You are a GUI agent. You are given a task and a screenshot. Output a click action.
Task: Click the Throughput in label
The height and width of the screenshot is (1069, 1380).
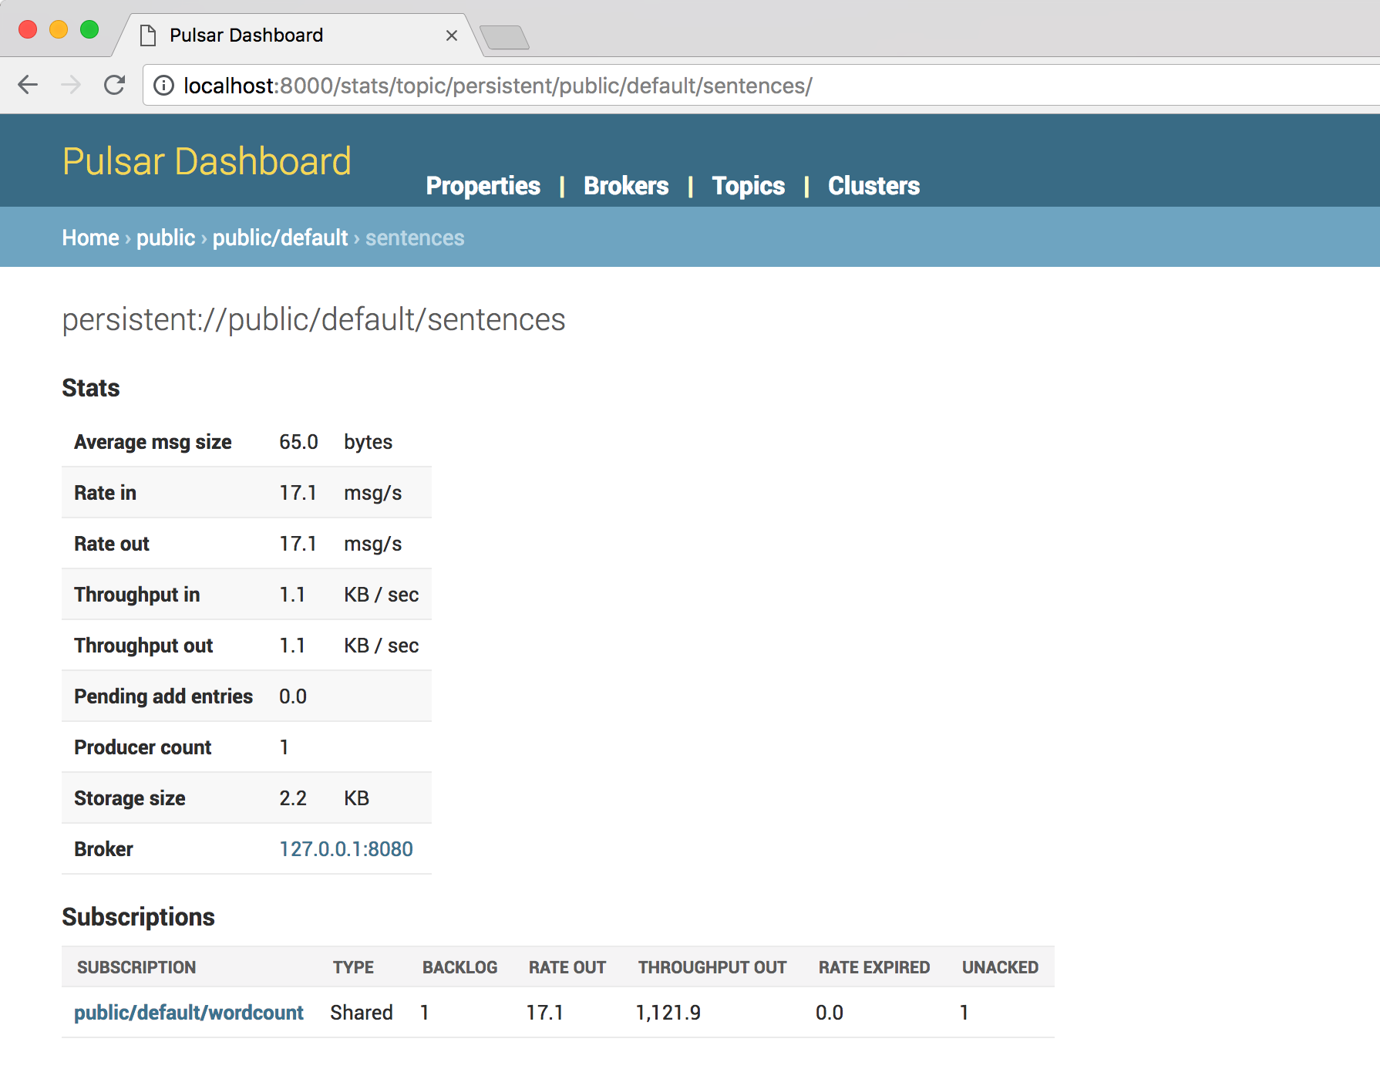(137, 595)
